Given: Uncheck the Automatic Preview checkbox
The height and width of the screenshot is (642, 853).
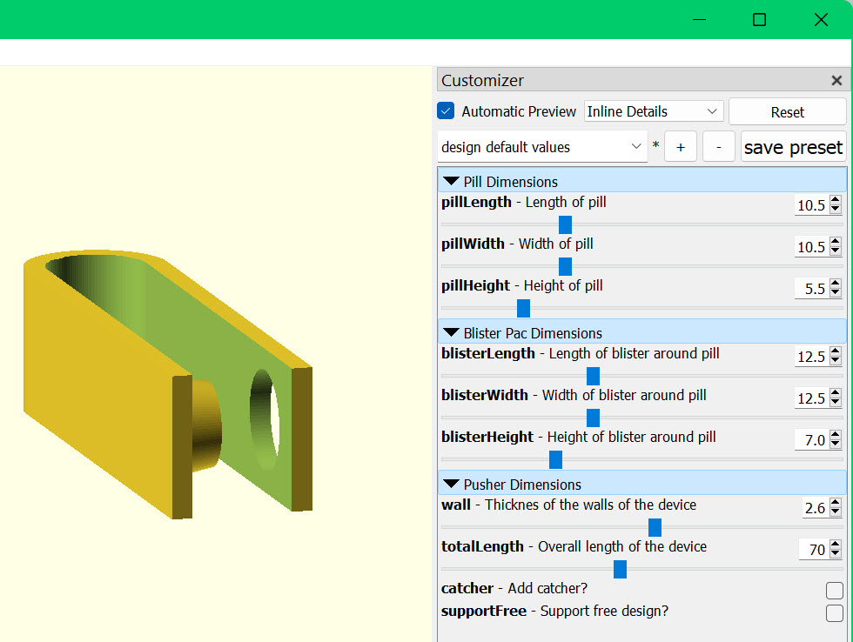Looking at the screenshot, I should (x=446, y=111).
